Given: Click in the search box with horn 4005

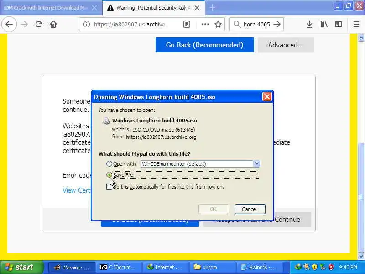Looking at the screenshot, I should (256, 24).
